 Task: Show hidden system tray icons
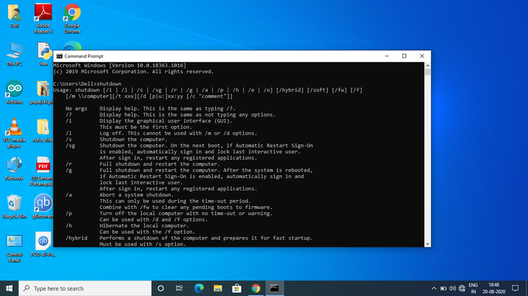pos(434,288)
